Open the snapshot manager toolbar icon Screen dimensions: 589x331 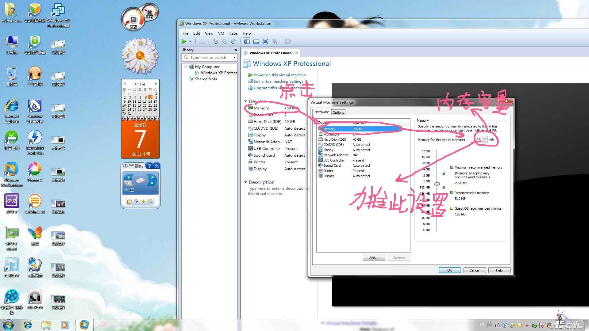pos(234,41)
